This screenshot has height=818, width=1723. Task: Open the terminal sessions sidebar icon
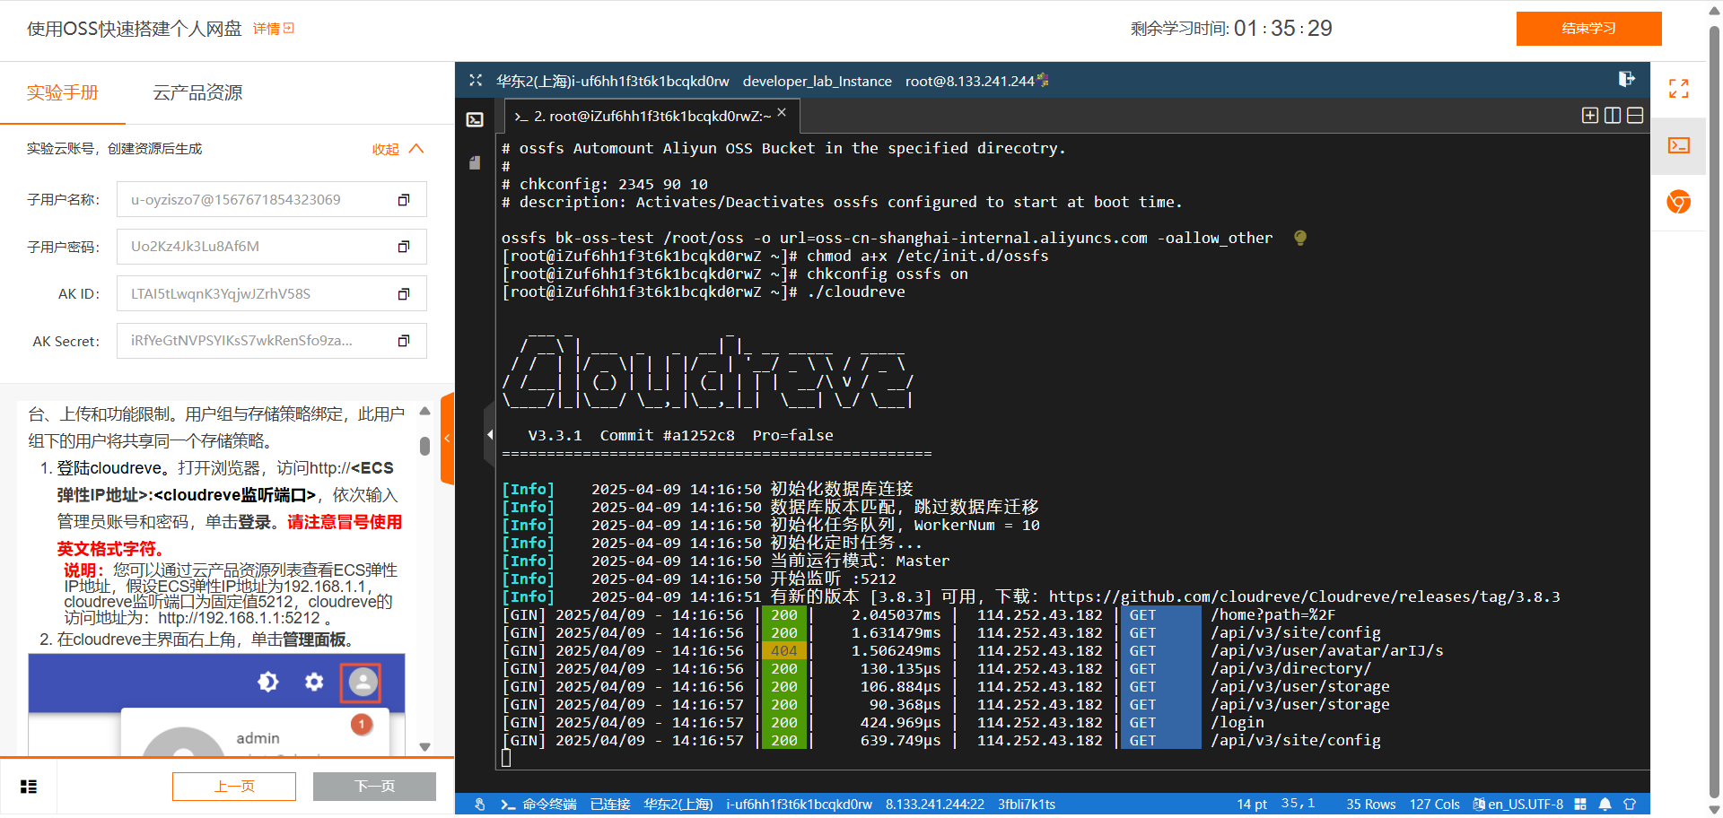(x=475, y=119)
